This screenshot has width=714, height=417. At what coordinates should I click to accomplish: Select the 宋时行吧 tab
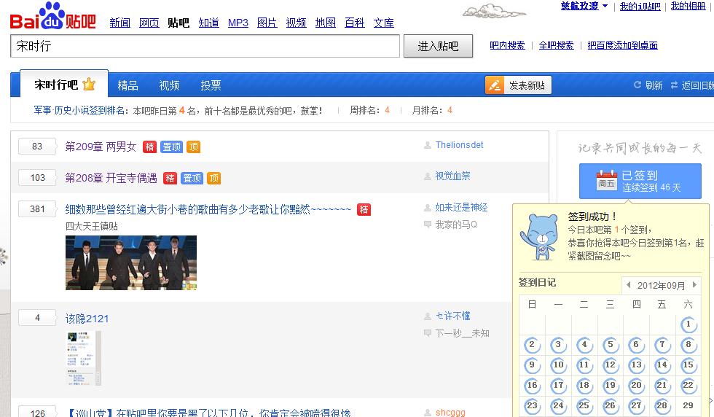point(64,85)
